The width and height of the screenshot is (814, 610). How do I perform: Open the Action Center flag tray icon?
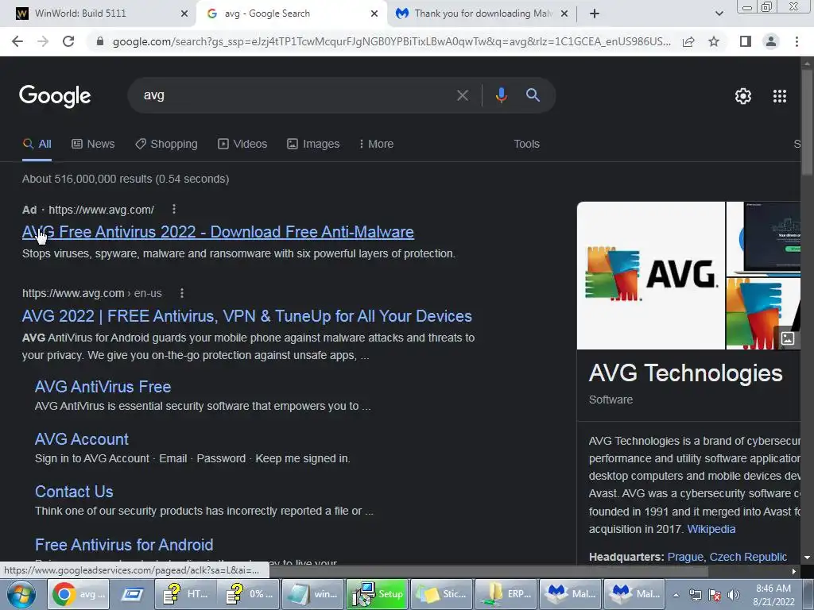715,595
